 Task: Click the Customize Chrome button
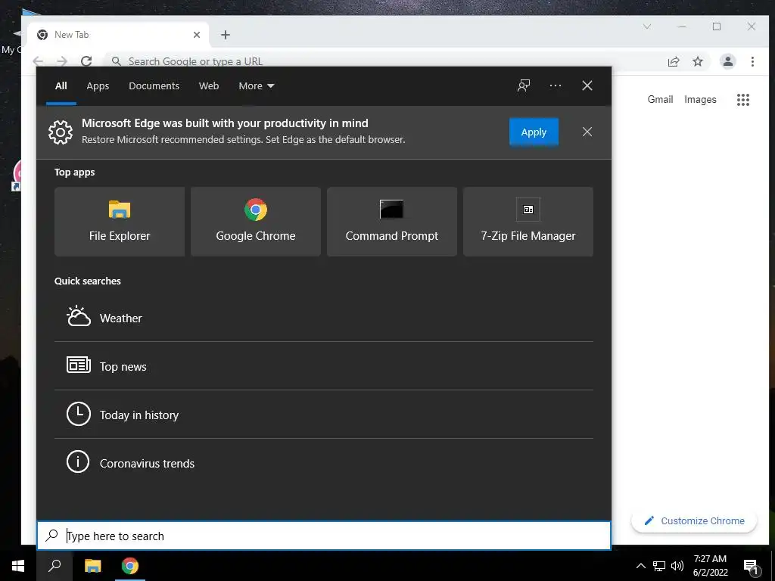(694, 520)
